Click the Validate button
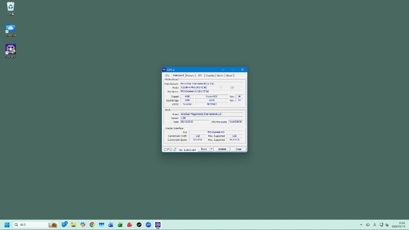This screenshot has height=230, width=409. tap(222, 149)
